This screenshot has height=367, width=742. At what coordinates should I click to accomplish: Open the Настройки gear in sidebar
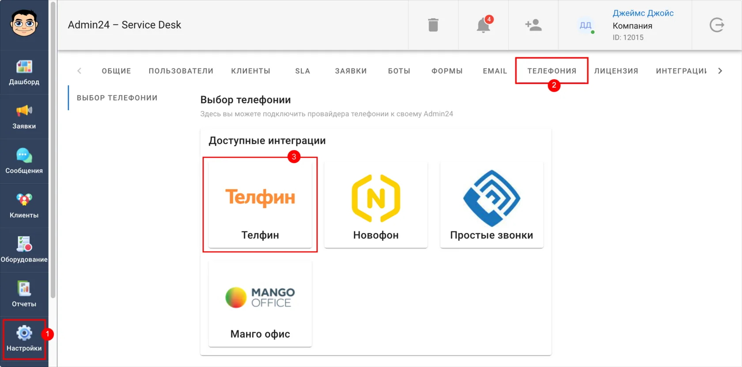(24, 339)
